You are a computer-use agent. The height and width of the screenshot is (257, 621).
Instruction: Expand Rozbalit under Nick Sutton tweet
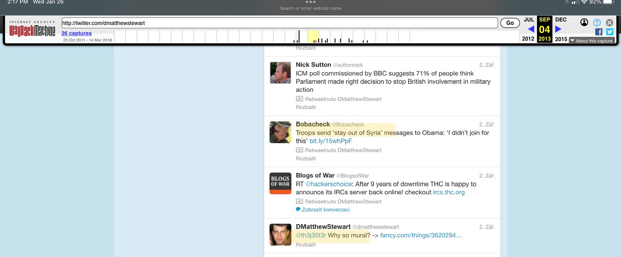coord(306,107)
